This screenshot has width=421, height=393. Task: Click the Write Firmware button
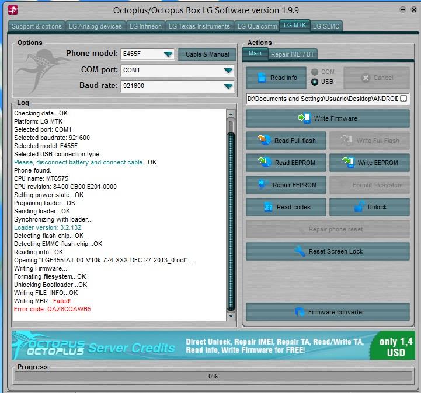328,118
